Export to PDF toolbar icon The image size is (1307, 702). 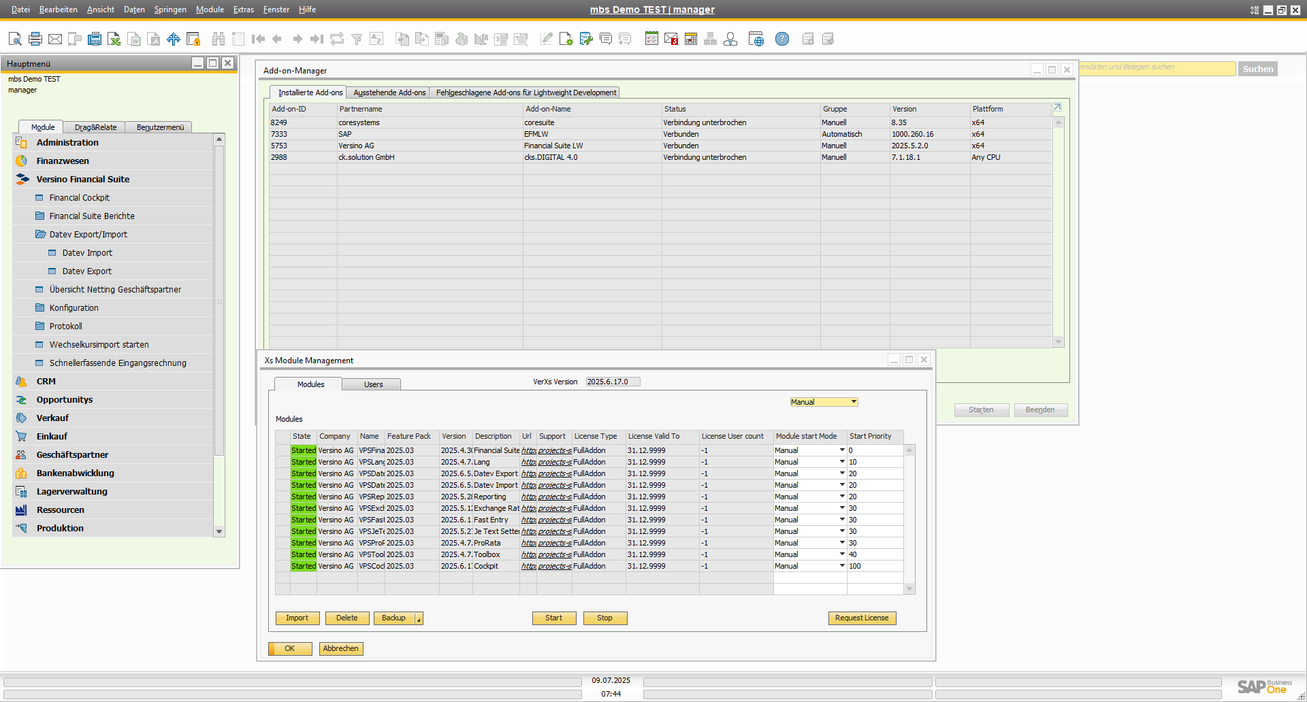point(154,39)
